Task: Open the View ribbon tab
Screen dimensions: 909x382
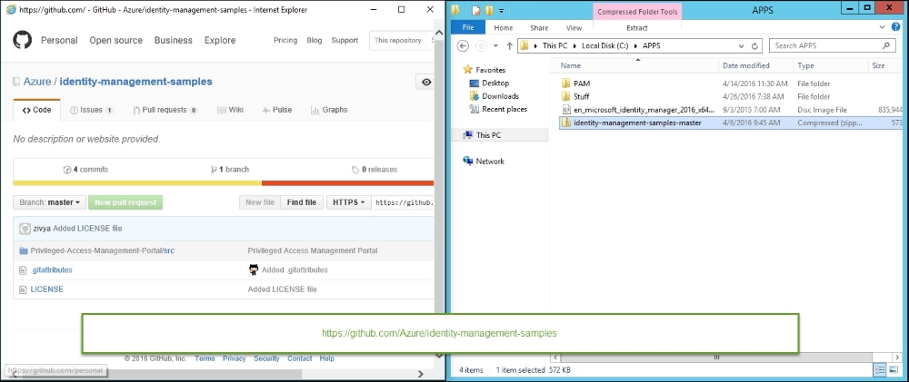Action: pyautogui.click(x=574, y=28)
